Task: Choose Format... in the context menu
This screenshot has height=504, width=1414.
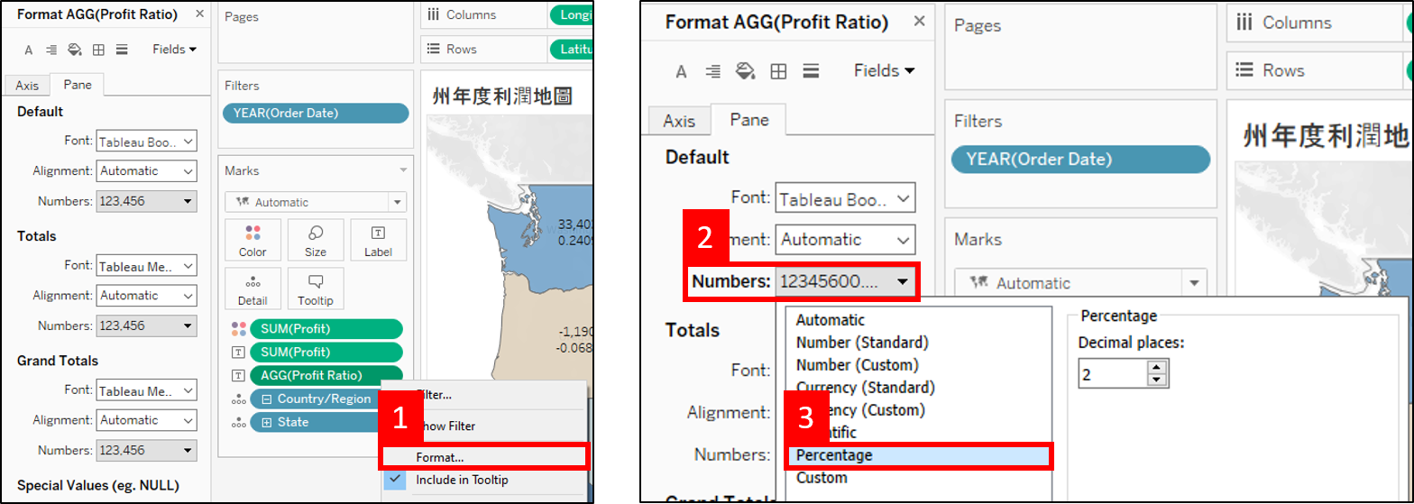Action: (x=484, y=456)
